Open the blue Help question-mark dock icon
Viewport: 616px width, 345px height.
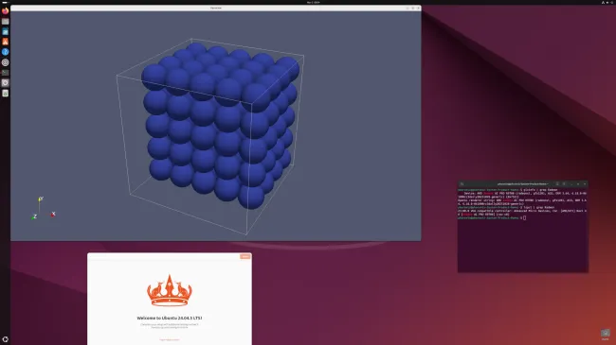point(5,52)
